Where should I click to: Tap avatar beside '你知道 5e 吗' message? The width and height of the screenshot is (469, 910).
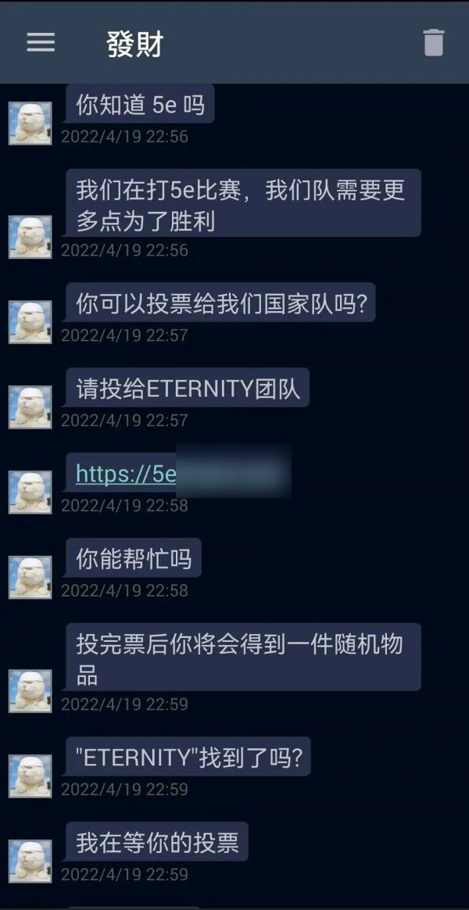click(x=30, y=123)
